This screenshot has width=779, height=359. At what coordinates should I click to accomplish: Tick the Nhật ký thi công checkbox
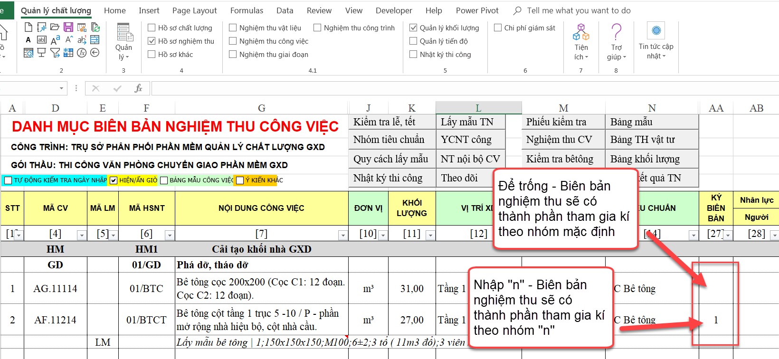(413, 55)
